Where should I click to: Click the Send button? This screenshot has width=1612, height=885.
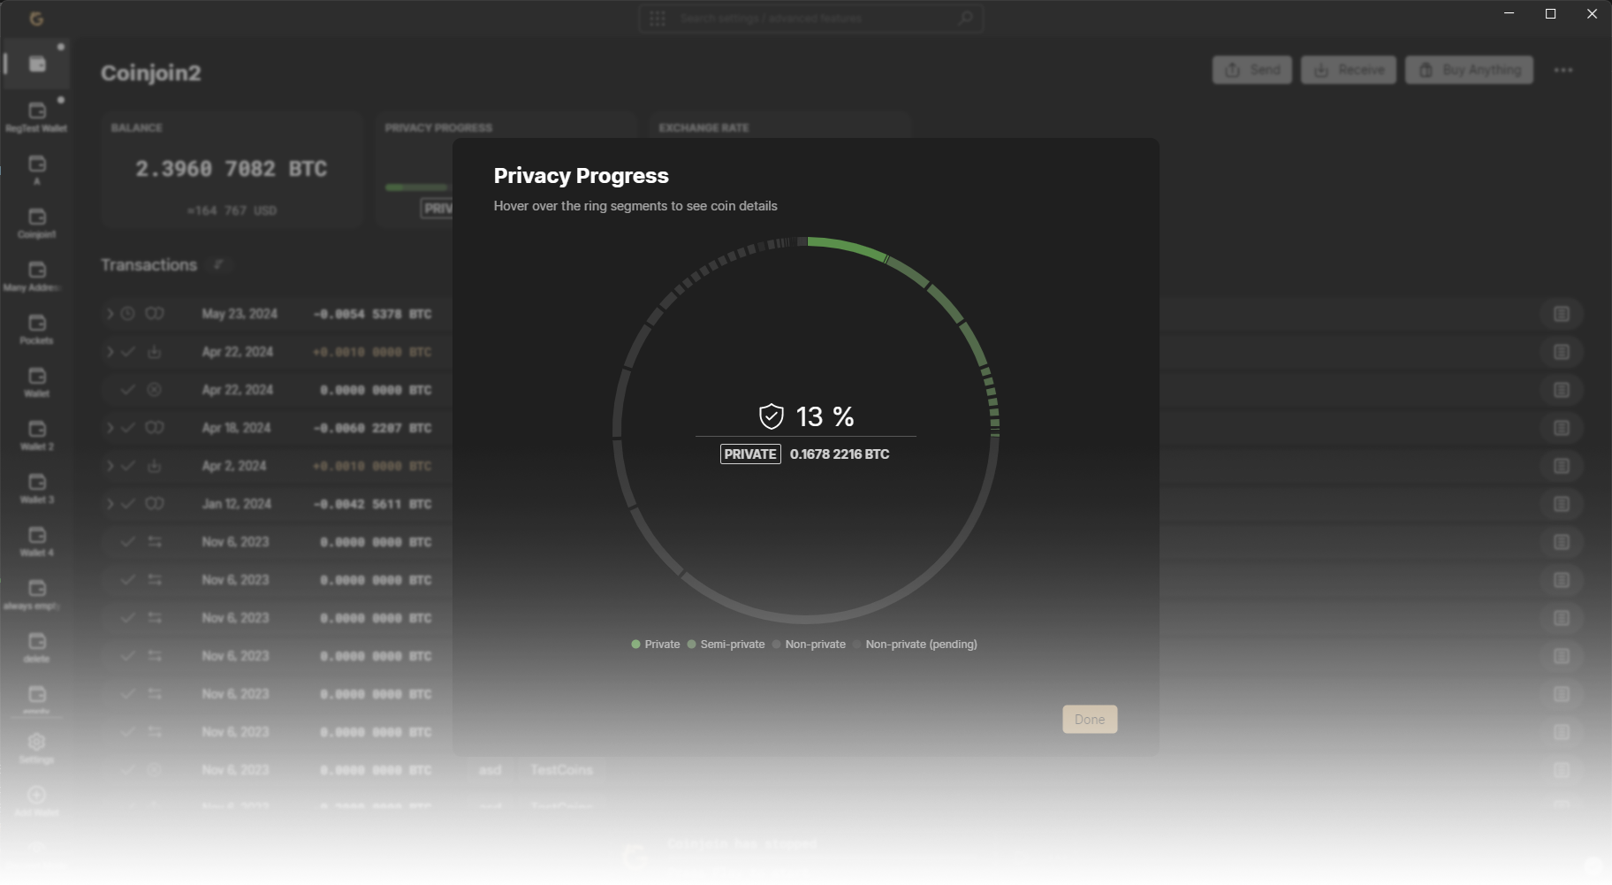click(1251, 70)
